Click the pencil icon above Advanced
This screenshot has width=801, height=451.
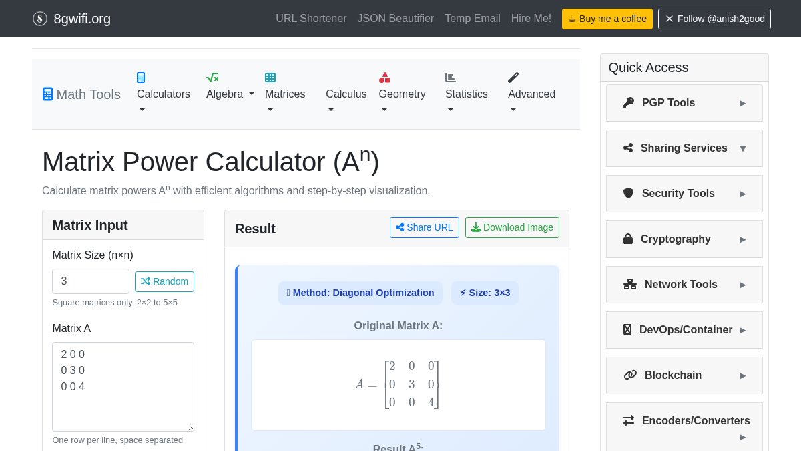tap(513, 78)
